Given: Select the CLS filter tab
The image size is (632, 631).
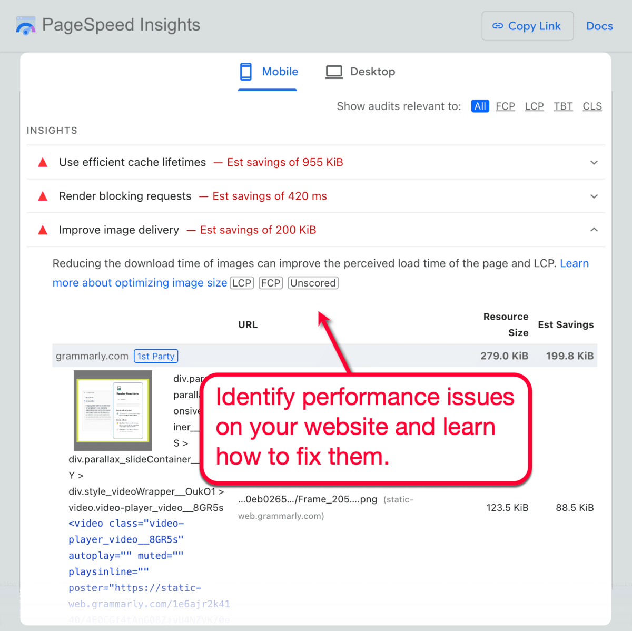Looking at the screenshot, I should [592, 106].
